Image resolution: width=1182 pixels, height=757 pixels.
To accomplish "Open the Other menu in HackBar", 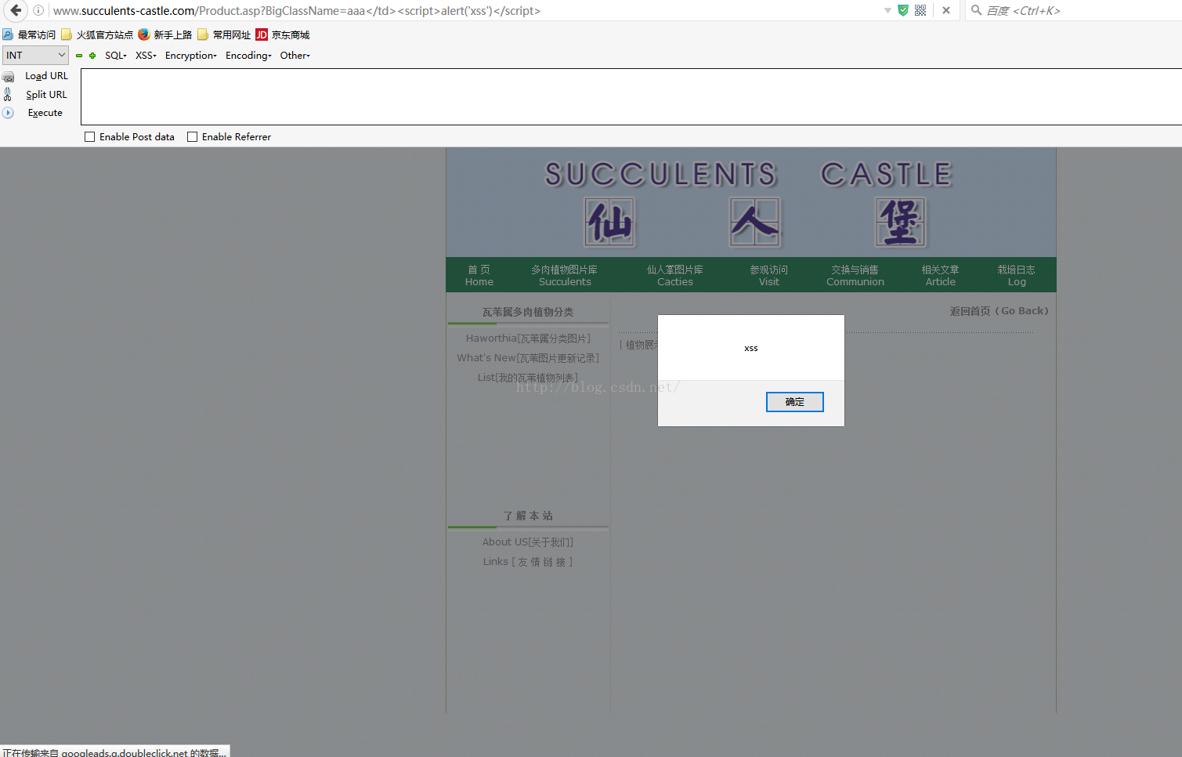I will pyautogui.click(x=295, y=56).
